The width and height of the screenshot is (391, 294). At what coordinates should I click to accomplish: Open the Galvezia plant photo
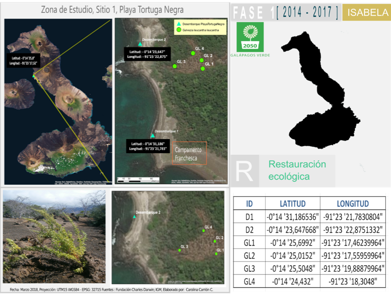[54, 236]
